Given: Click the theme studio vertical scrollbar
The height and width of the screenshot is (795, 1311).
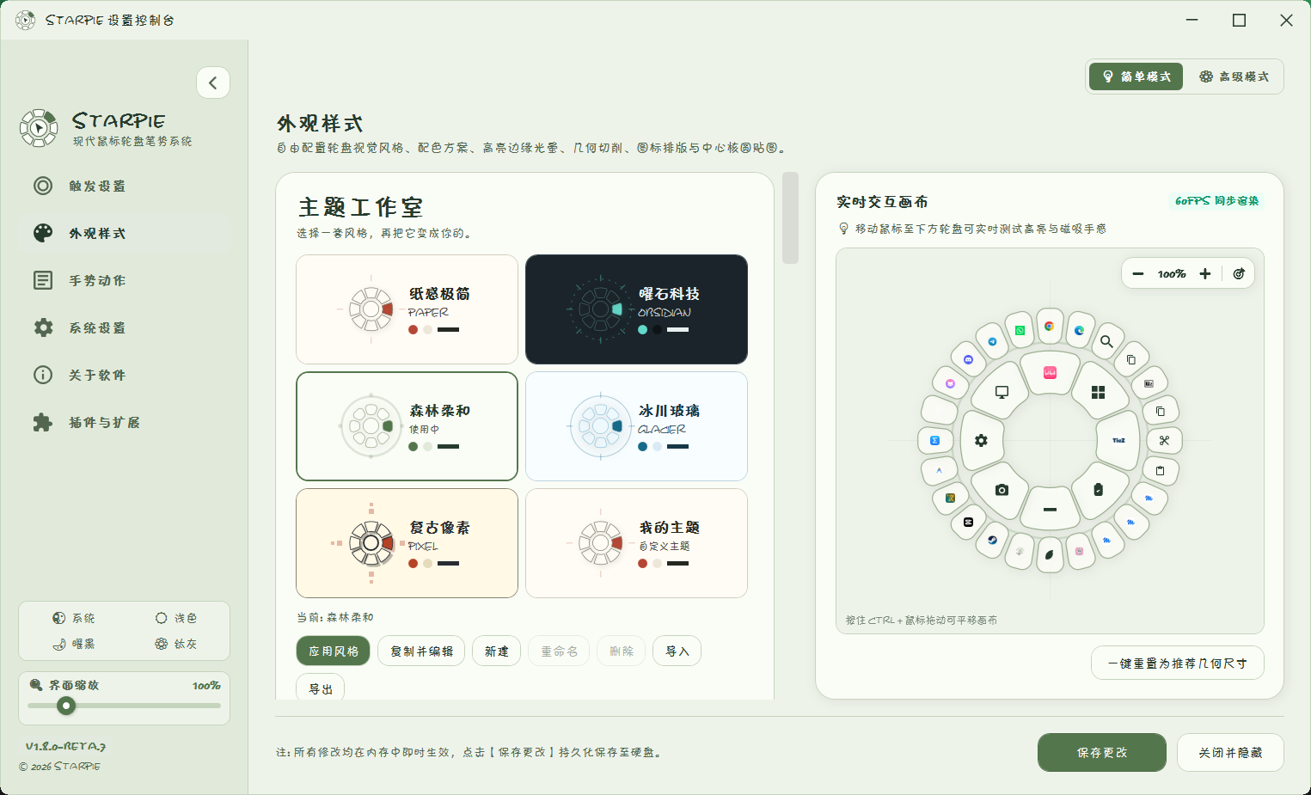Looking at the screenshot, I should [790, 218].
